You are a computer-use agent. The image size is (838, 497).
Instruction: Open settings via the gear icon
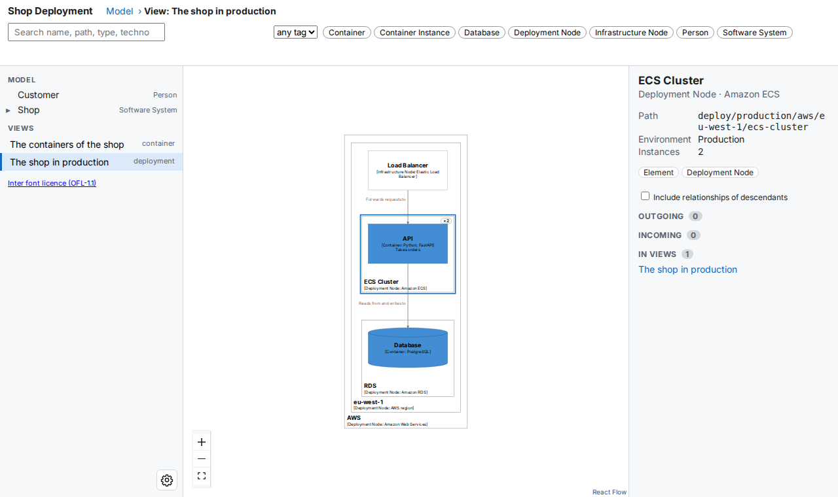point(167,480)
